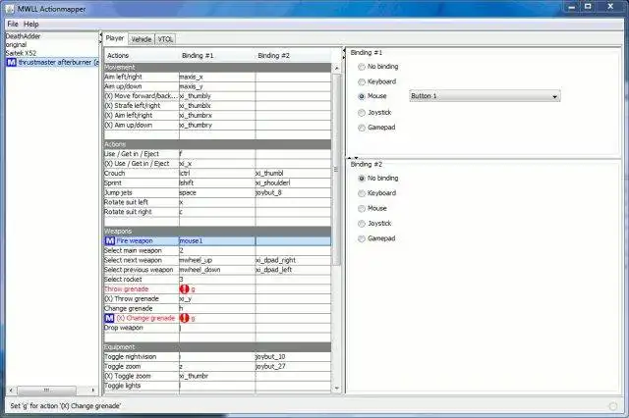Select the Aim left/right maxis_x row

click(x=217, y=77)
